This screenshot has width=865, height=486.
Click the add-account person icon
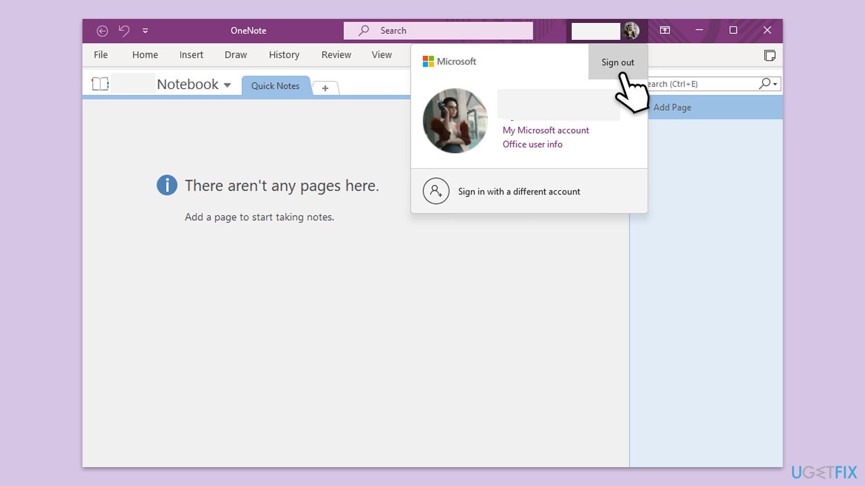[436, 191]
